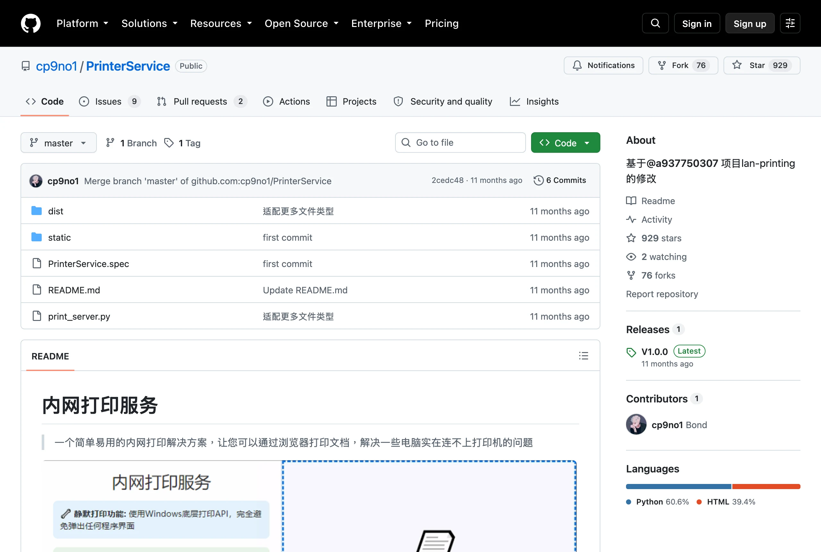Expand the green Code dropdown button
This screenshot has width=821, height=552.
tap(566, 143)
